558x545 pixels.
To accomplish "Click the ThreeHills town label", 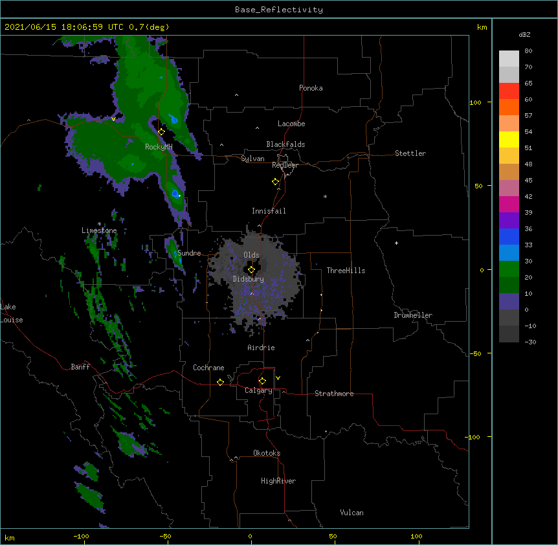I will (346, 271).
